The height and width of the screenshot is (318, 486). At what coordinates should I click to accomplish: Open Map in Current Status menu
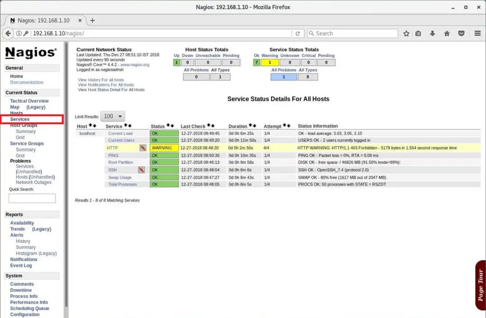tap(15, 107)
